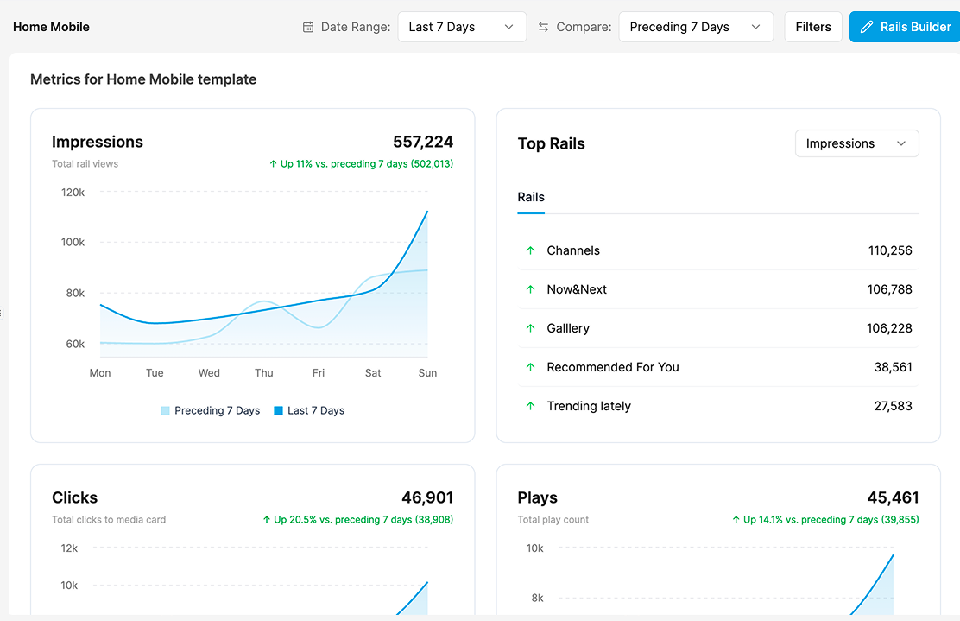
Task: Click the 106,788 value for Now&Next
Action: [889, 289]
